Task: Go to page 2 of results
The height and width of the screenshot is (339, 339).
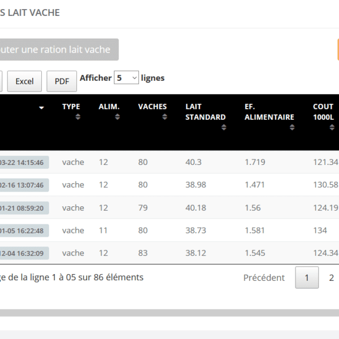Action: 331,277
